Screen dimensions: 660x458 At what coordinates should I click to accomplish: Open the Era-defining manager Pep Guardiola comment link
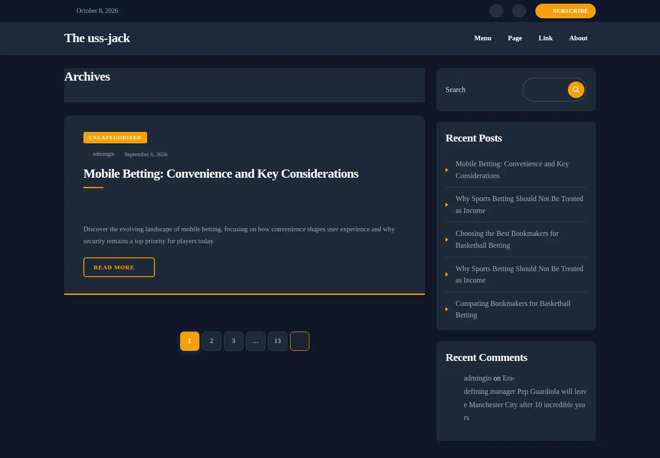(525, 398)
